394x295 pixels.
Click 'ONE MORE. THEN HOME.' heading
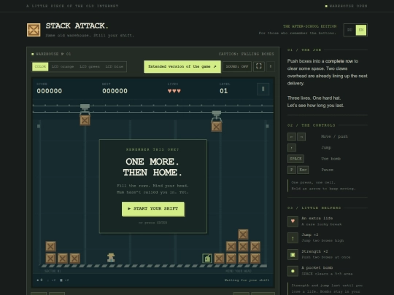pyautogui.click(x=152, y=167)
